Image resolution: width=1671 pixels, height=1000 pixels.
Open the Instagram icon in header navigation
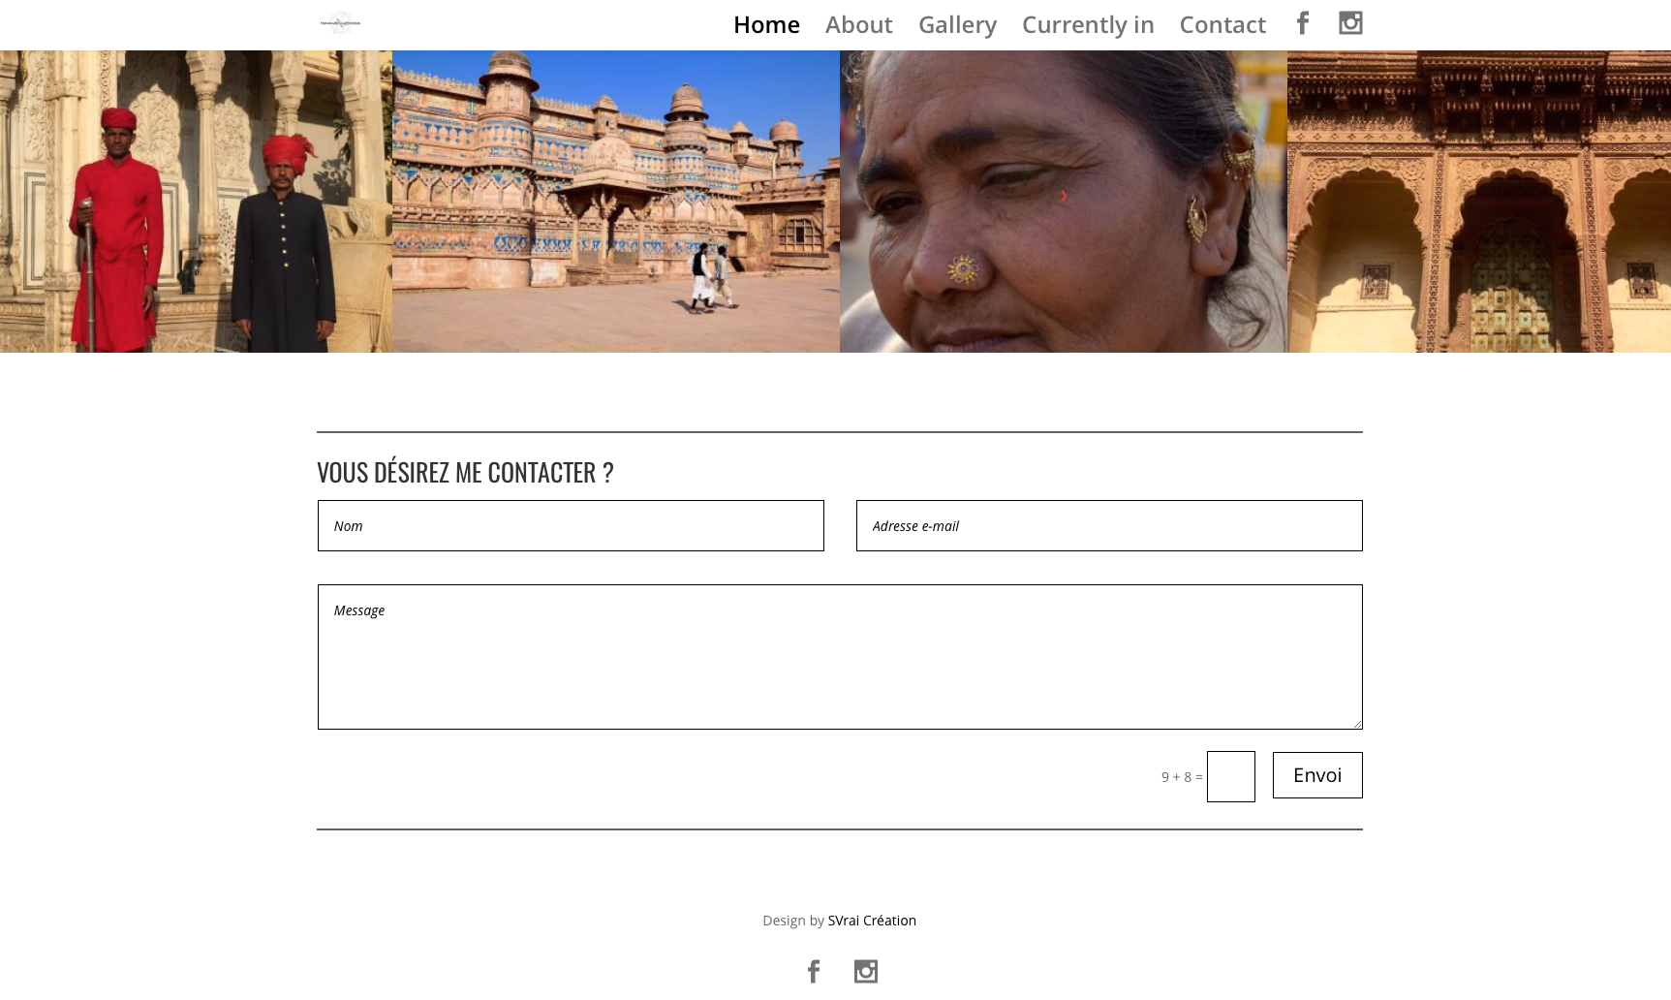[1350, 23]
